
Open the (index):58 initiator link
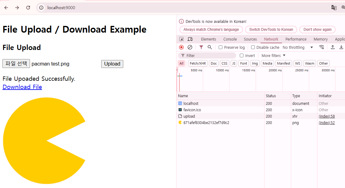tap(327, 116)
